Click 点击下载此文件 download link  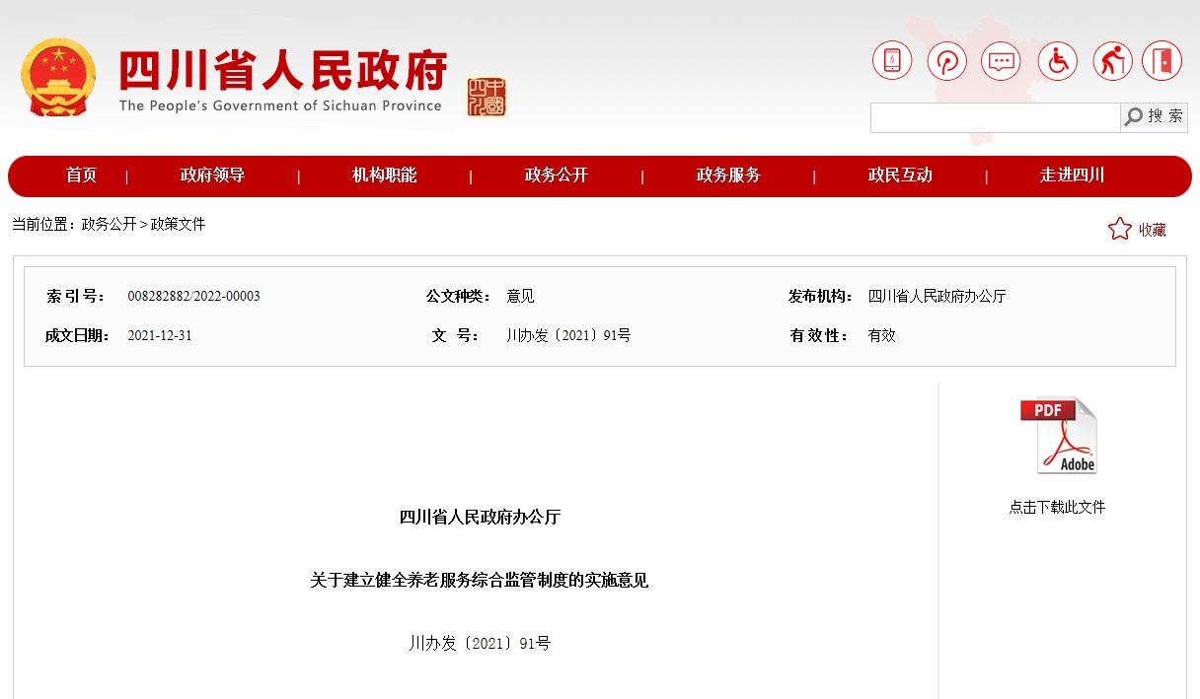pyautogui.click(x=1057, y=507)
